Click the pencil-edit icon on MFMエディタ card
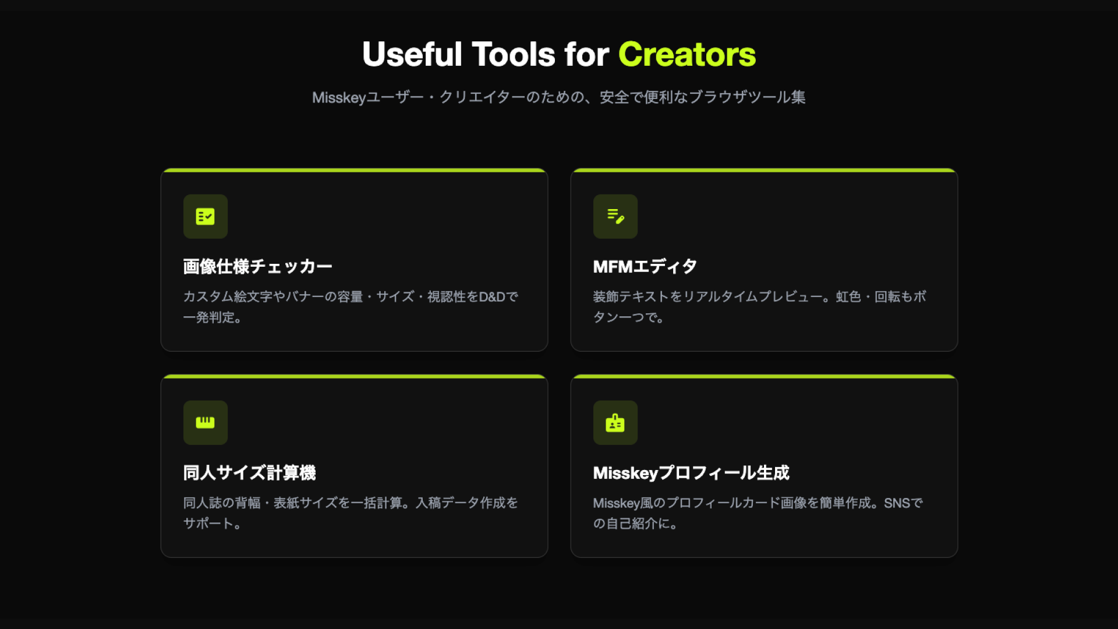Screen dimensions: 1118x629 [x=615, y=217]
